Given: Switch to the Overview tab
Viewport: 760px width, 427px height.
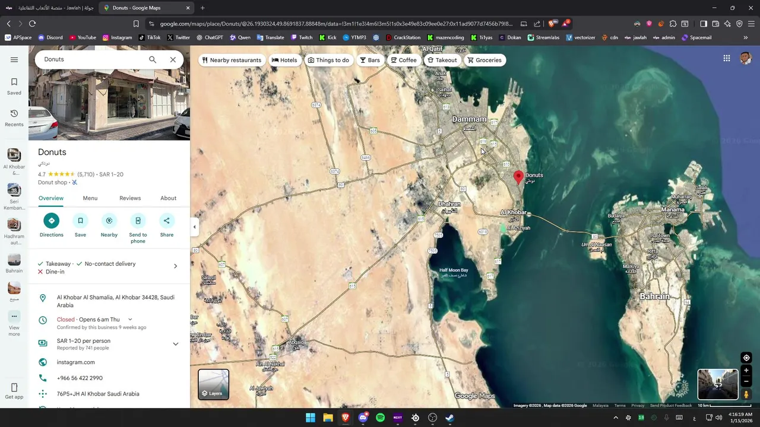Looking at the screenshot, I should pyautogui.click(x=51, y=198).
